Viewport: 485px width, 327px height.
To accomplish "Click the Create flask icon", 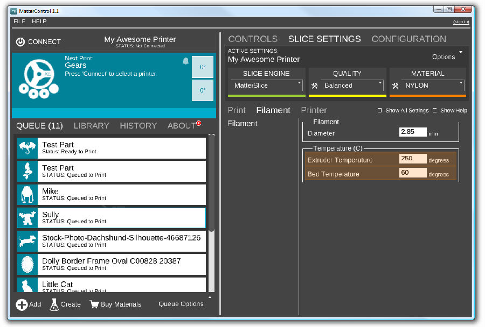I will click(x=54, y=304).
